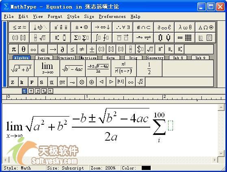Open the relational symbols palette (≤≠≈)
This screenshot has height=172, width=227.
point(19,27)
